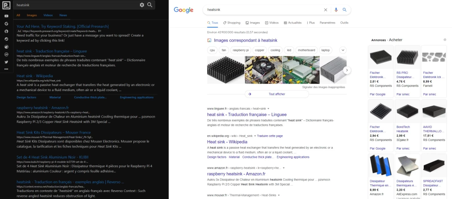Select the raspberry pi filter chip
Image resolution: width=452 pixels, height=199 pixels.
(241, 50)
